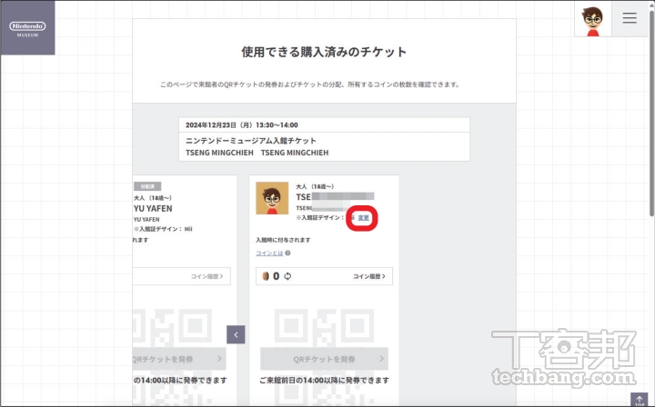This screenshot has width=655, height=407.
Task: Open コイン履歴 in the YU YAFEN card
Action: pyautogui.click(x=207, y=276)
